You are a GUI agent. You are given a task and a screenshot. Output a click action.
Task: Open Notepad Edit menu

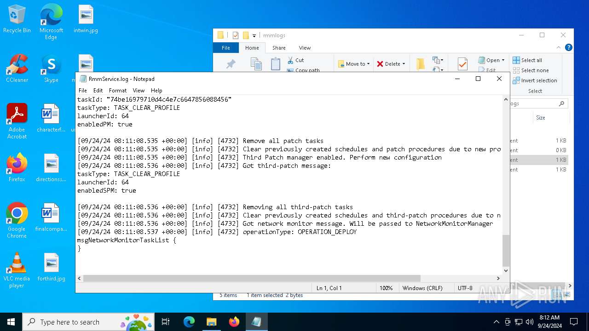click(98, 91)
